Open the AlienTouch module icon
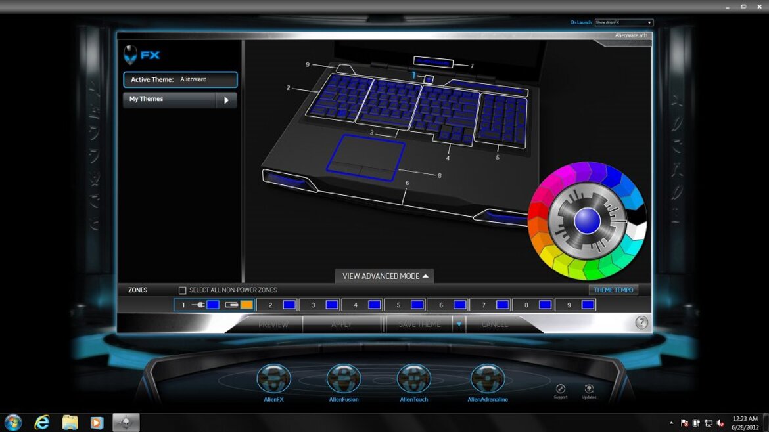 [414, 379]
